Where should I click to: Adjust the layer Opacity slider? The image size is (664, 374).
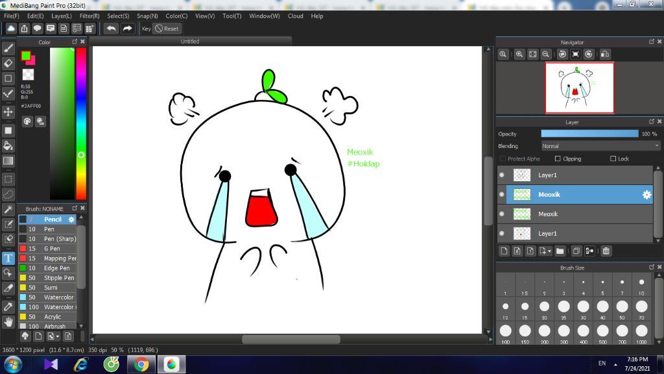(x=589, y=134)
